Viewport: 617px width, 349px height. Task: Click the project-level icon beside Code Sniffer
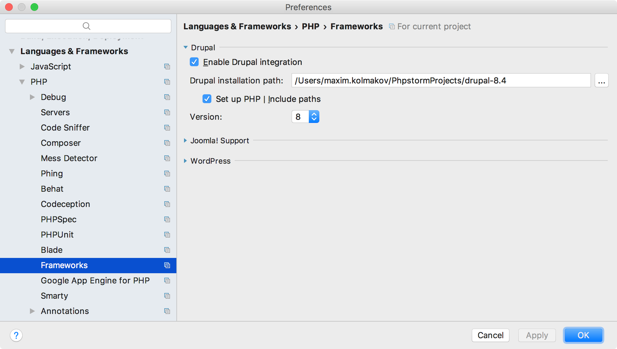coord(167,128)
